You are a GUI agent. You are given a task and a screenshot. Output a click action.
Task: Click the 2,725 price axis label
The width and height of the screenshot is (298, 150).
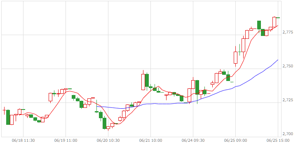point(288,100)
